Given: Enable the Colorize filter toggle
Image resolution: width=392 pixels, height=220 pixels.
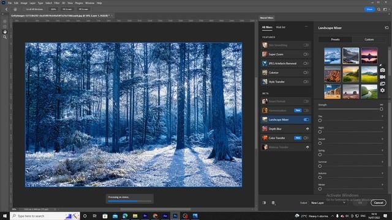Looking at the screenshot, I should coord(306,73).
